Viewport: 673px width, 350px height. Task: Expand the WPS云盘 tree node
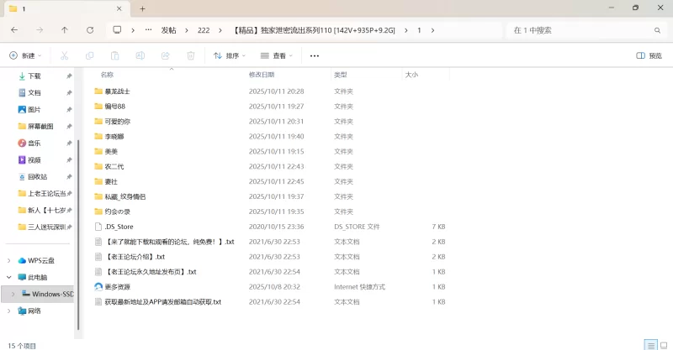tap(9, 260)
